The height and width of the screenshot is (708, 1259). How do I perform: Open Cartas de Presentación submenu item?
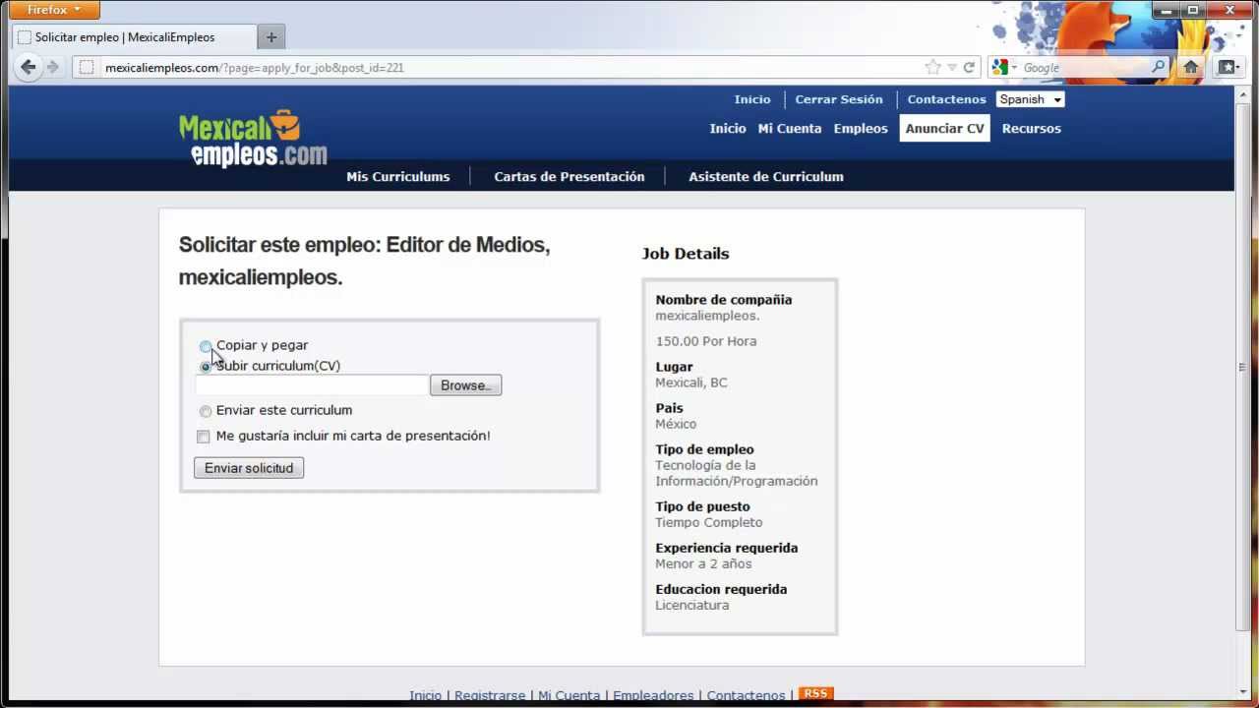[570, 177]
